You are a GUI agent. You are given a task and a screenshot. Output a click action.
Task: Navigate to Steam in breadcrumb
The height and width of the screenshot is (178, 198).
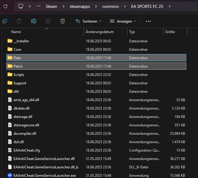[51, 7]
